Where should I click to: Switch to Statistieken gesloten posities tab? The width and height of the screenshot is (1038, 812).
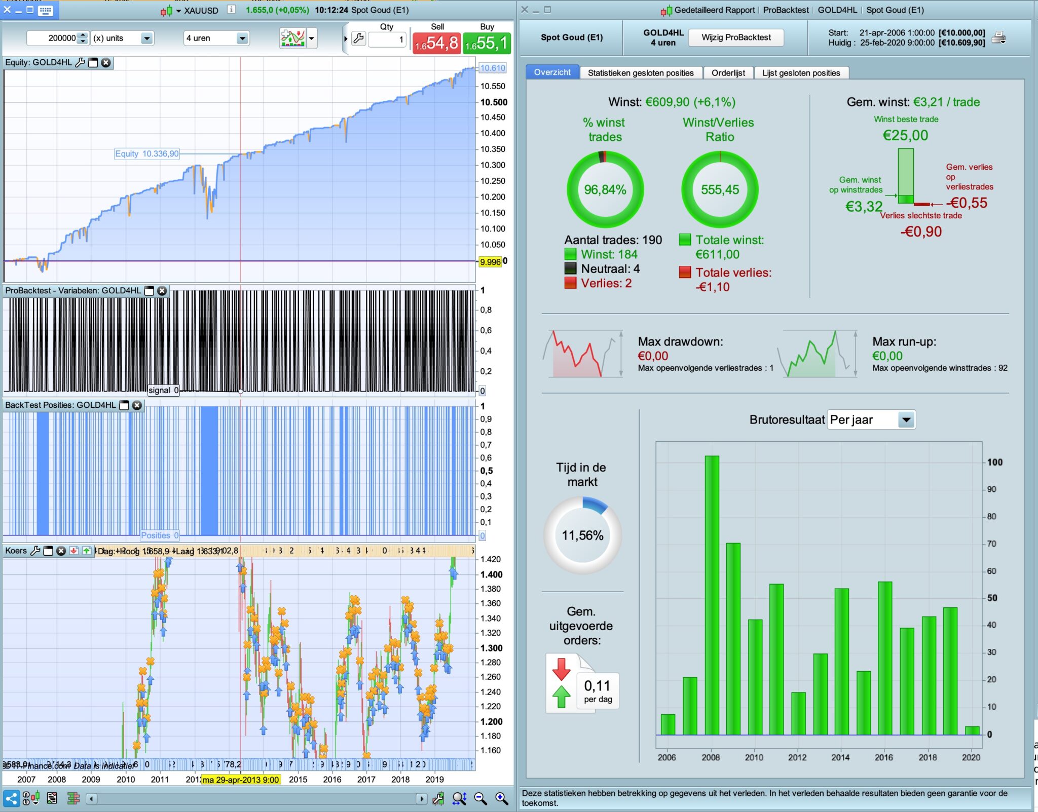640,73
